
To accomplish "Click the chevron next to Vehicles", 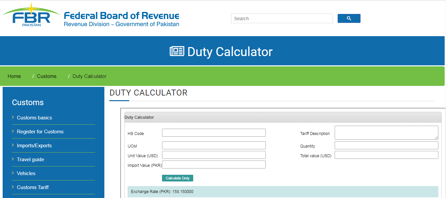I will tap(13, 173).
